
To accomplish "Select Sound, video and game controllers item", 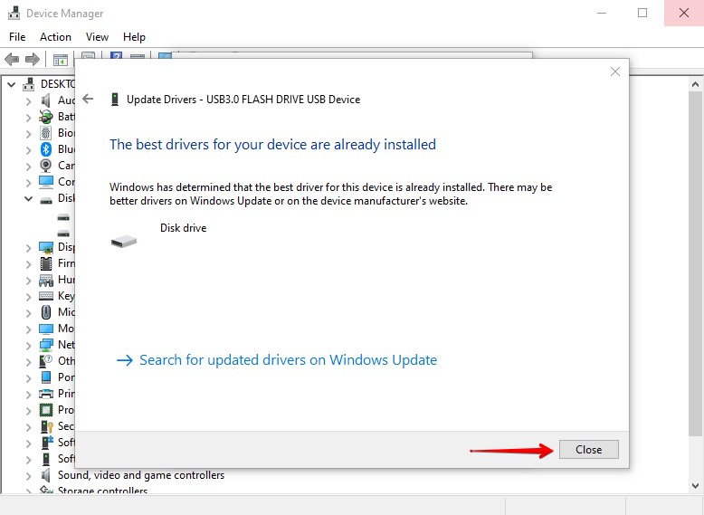I will (x=140, y=475).
